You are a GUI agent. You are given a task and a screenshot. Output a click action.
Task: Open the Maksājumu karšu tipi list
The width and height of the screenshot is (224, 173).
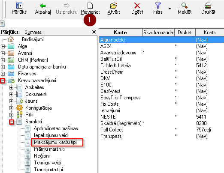55,142
